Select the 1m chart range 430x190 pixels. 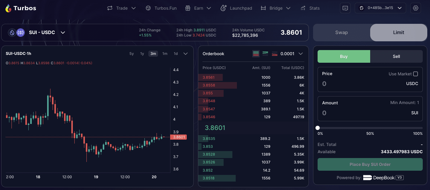coord(165,54)
